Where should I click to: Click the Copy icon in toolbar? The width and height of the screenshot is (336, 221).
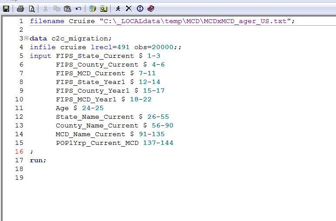57,9
